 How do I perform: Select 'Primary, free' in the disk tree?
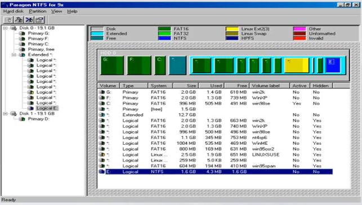point(41,50)
